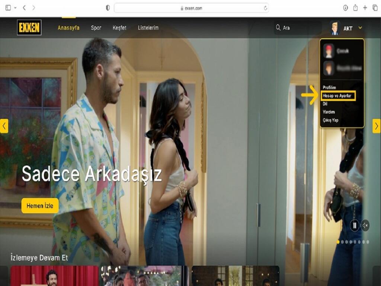
Task: Open the Listelerim section
Action: 148,28
